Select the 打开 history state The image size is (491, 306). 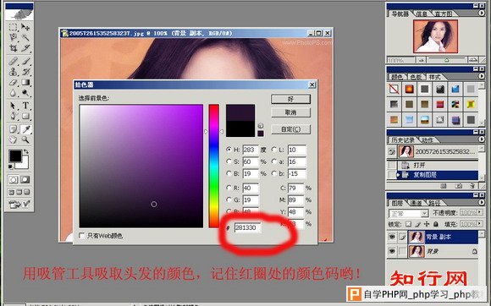437,165
